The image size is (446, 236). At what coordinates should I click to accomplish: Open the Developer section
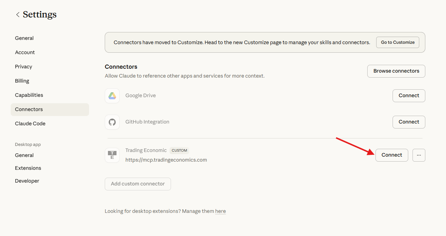[x=27, y=181]
